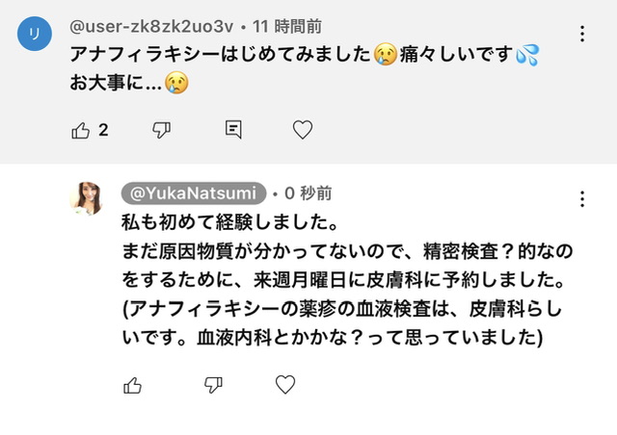Like the comment by @user-zk8zk2uo3v
This screenshot has width=617, height=435.
pyautogui.click(x=81, y=130)
